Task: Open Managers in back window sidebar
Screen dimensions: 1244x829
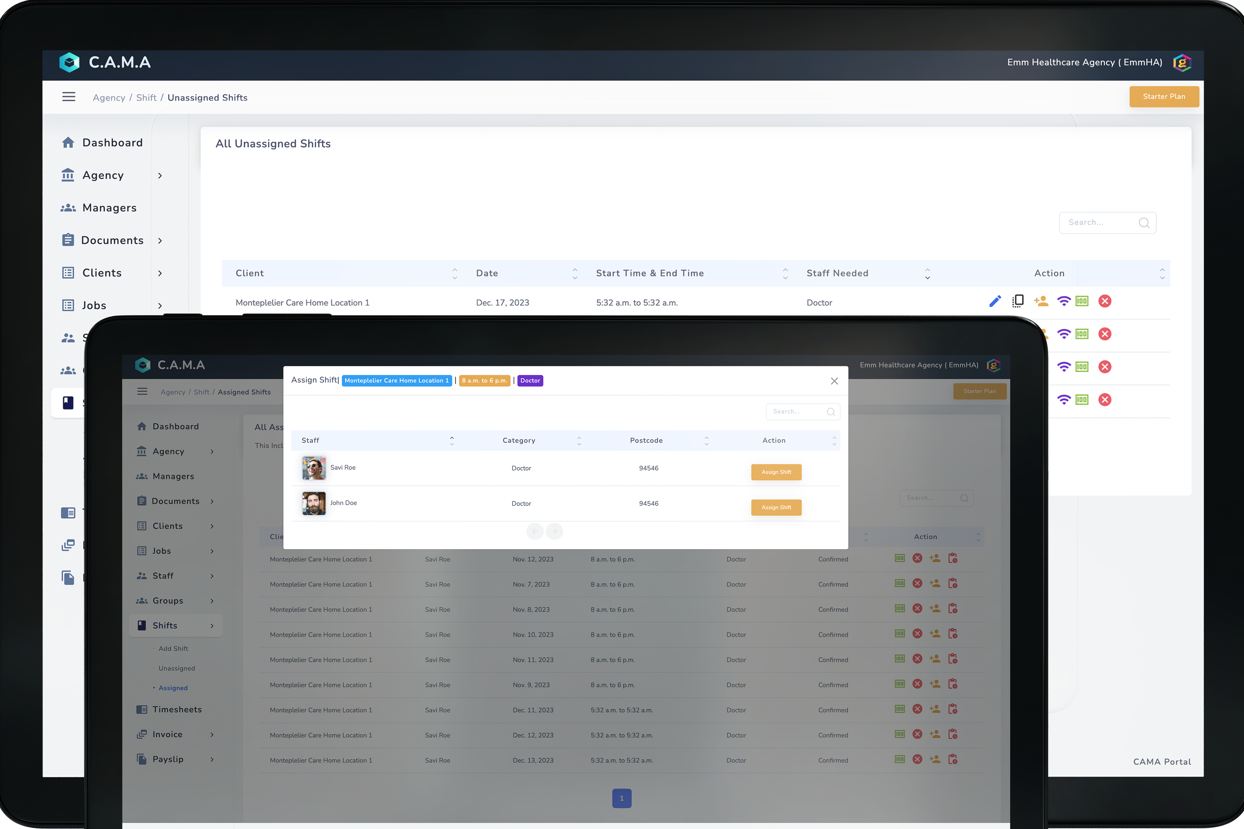Action: [99, 208]
